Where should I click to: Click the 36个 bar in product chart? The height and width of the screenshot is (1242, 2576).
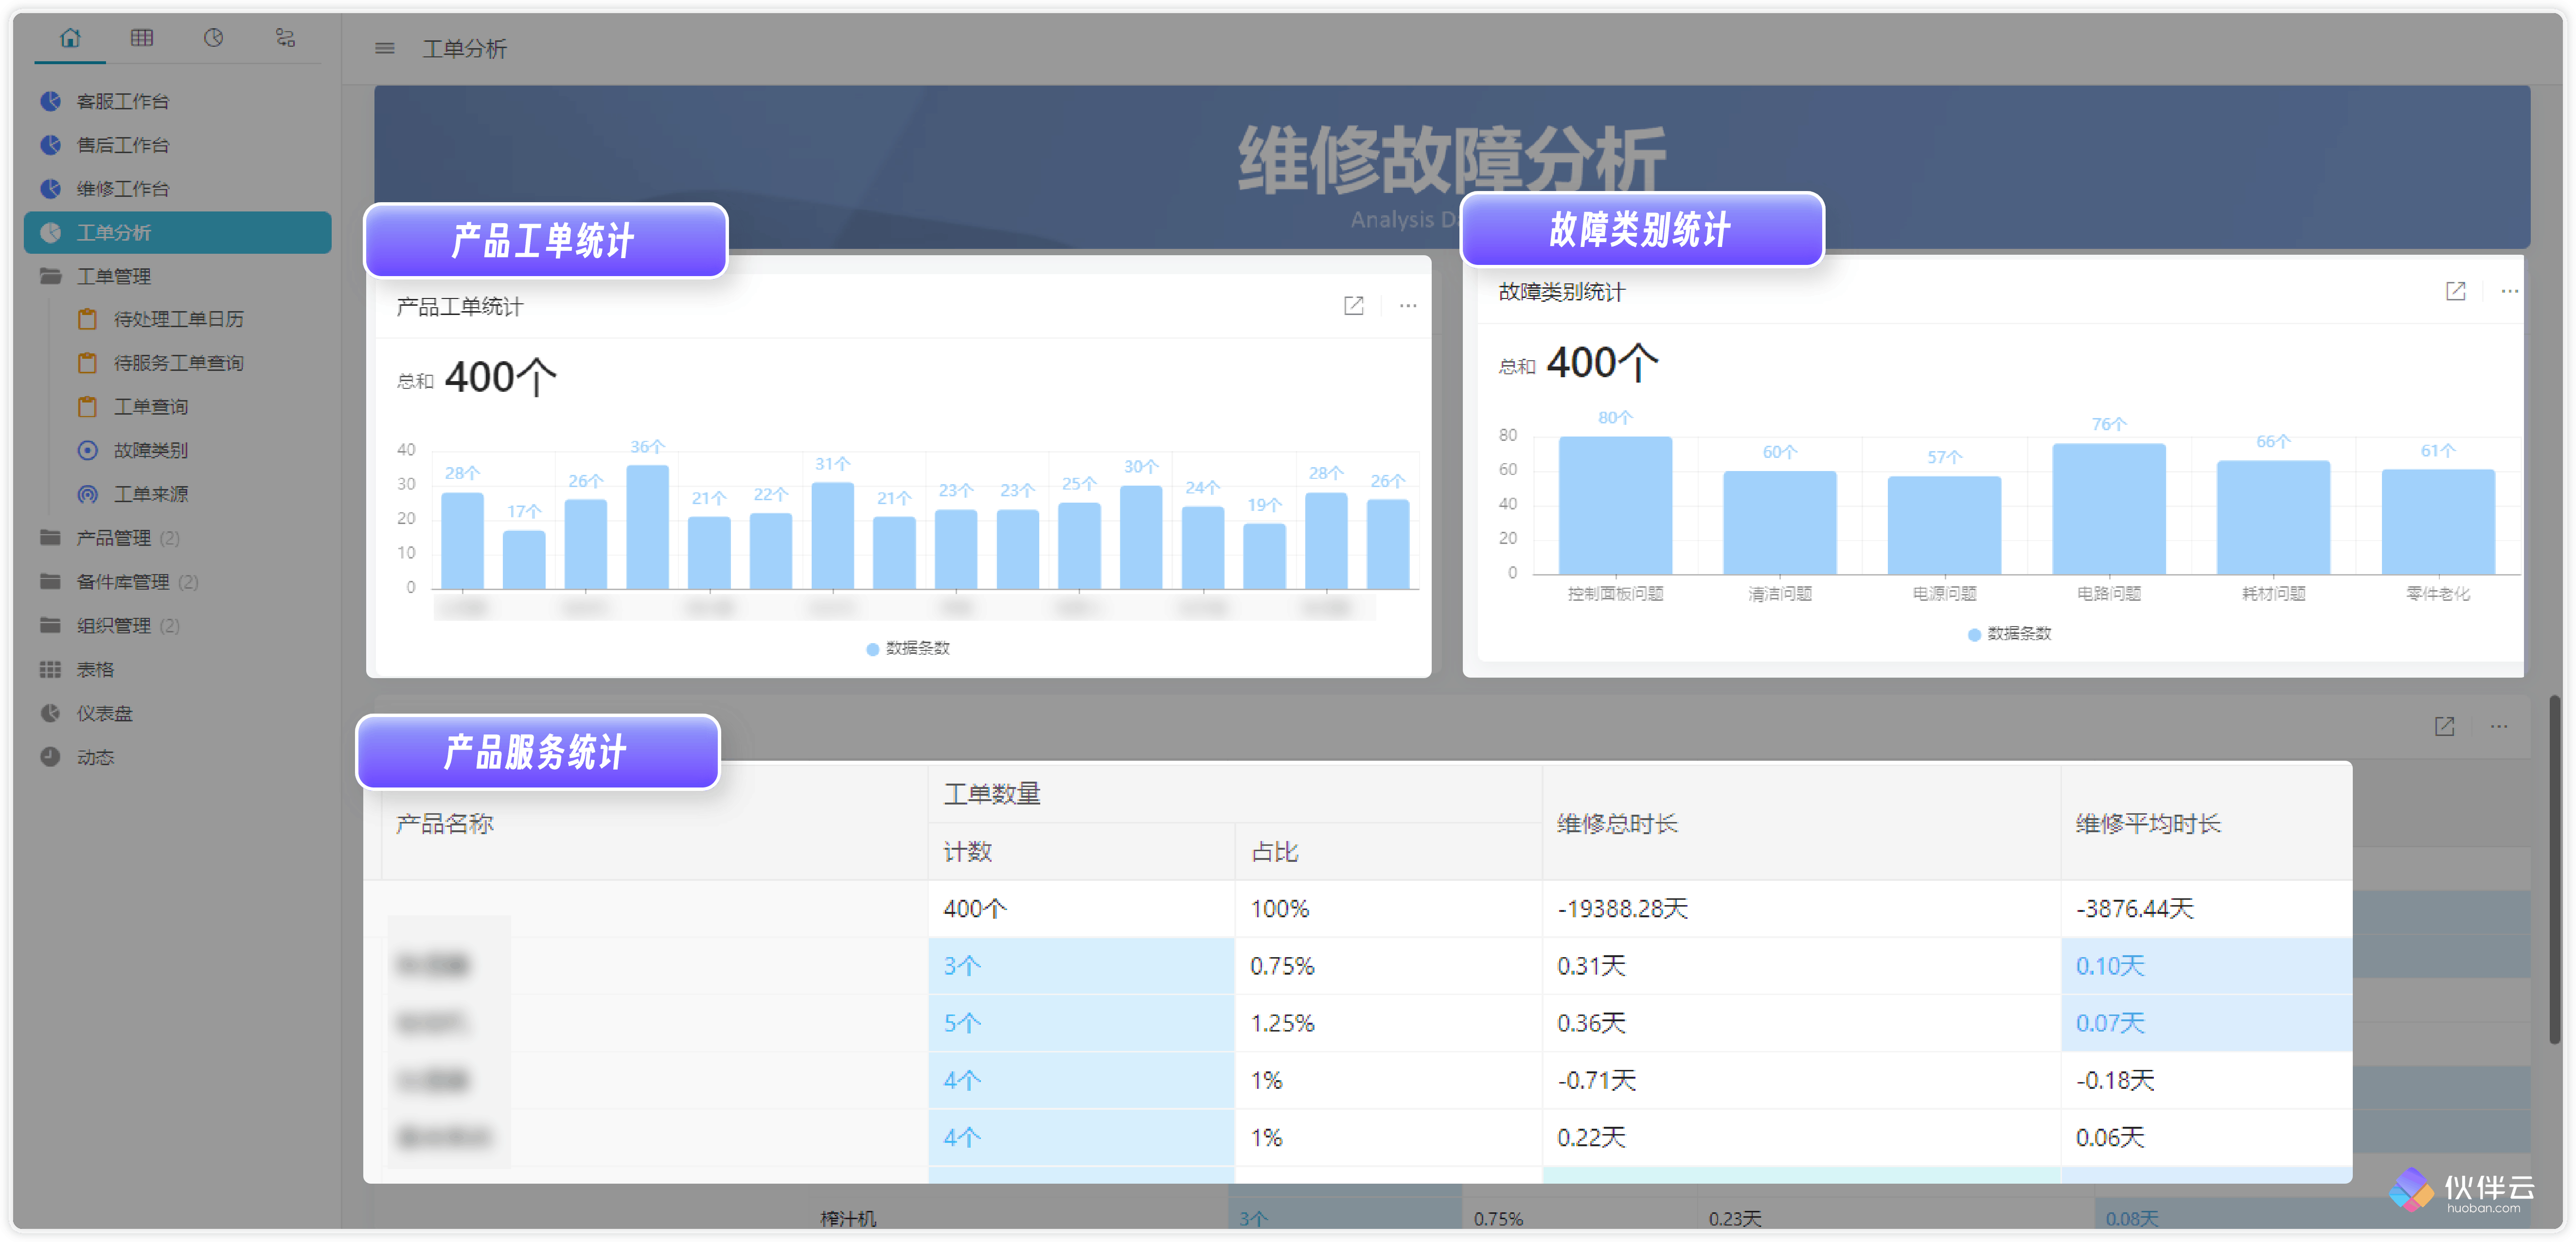647,526
